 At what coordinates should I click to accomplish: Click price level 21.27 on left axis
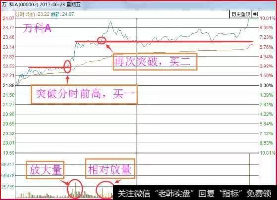click(8, 105)
